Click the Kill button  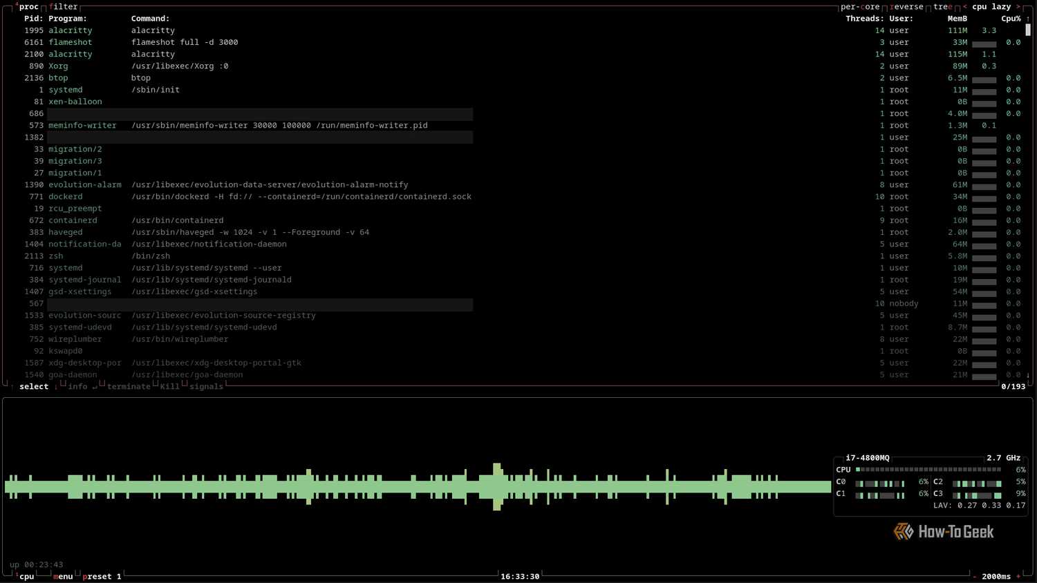(x=169, y=387)
